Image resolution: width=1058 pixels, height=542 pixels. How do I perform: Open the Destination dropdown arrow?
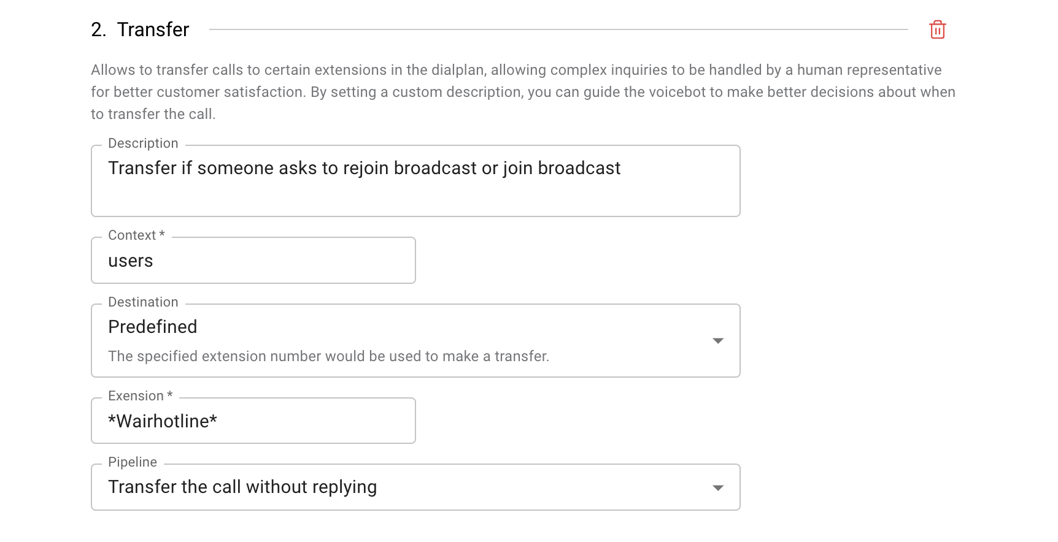pos(719,340)
